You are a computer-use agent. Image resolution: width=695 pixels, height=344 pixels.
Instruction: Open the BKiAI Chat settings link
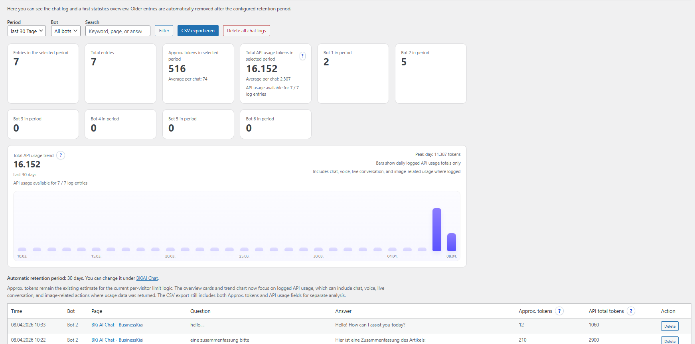147,278
